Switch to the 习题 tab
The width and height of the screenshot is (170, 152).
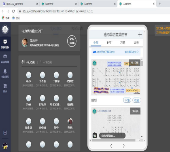pos(123,43)
